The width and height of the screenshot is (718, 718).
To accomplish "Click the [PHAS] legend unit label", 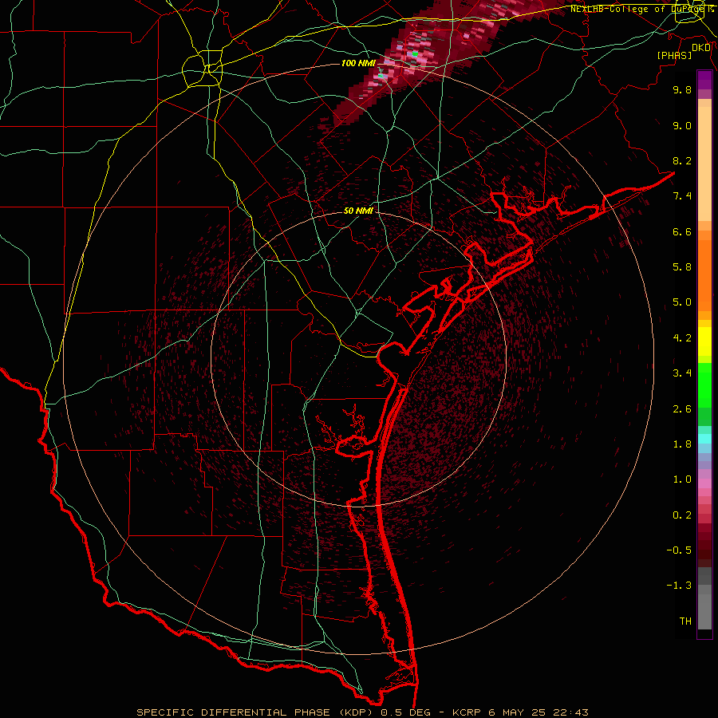I will tap(674, 55).
